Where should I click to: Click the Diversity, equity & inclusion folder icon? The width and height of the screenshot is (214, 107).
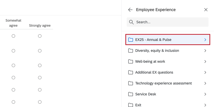[x=130, y=51]
